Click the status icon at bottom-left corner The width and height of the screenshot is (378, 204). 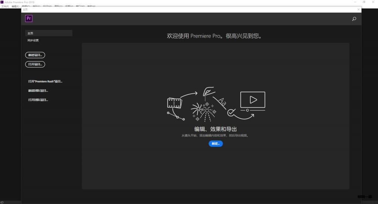pyautogui.click(x=2, y=202)
